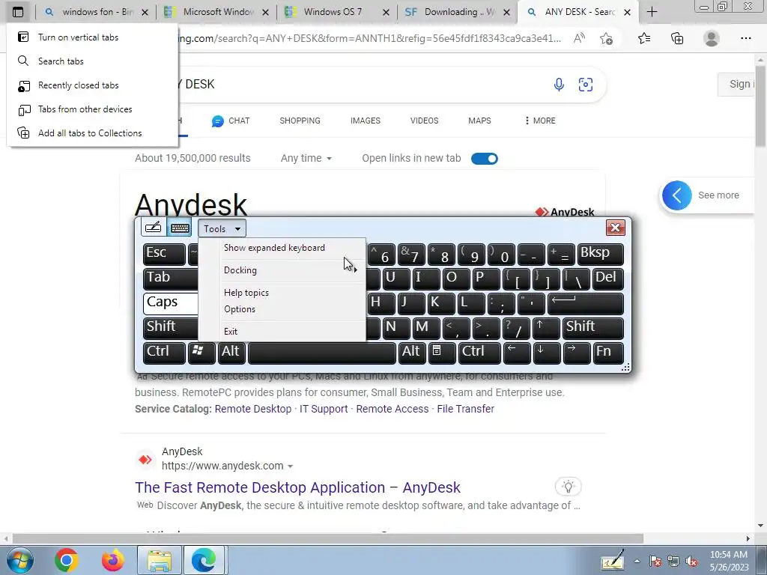The image size is (767, 575).
Task: Expand the MORE search categories menu
Action: coord(540,121)
